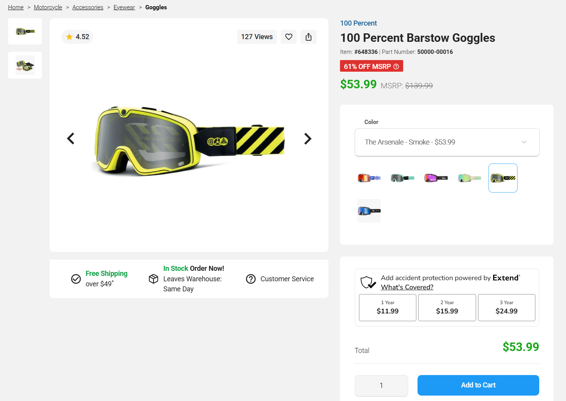The width and height of the screenshot is (566, 401).
Task: Click the Goggles breadcrumb text
Action: tap(156, 7)
